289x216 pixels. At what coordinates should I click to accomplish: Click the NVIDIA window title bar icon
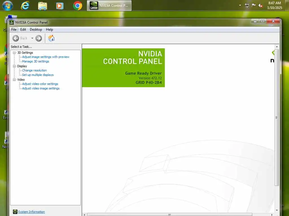(x=12, y=22)
